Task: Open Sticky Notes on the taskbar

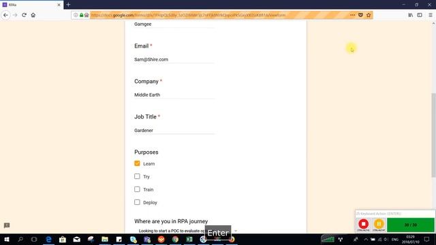Action: coord(119,239)
